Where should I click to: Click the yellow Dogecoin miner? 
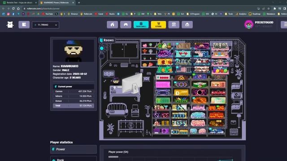(181, 93)
